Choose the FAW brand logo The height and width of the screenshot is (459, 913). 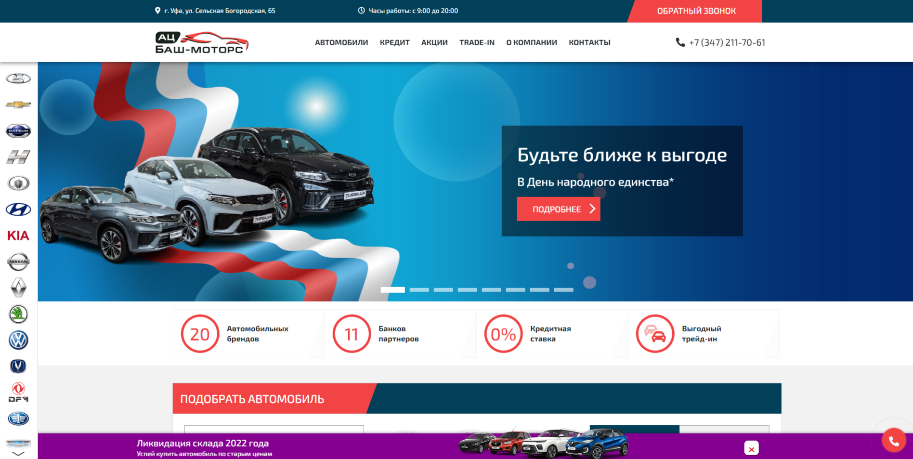[18, 419]
